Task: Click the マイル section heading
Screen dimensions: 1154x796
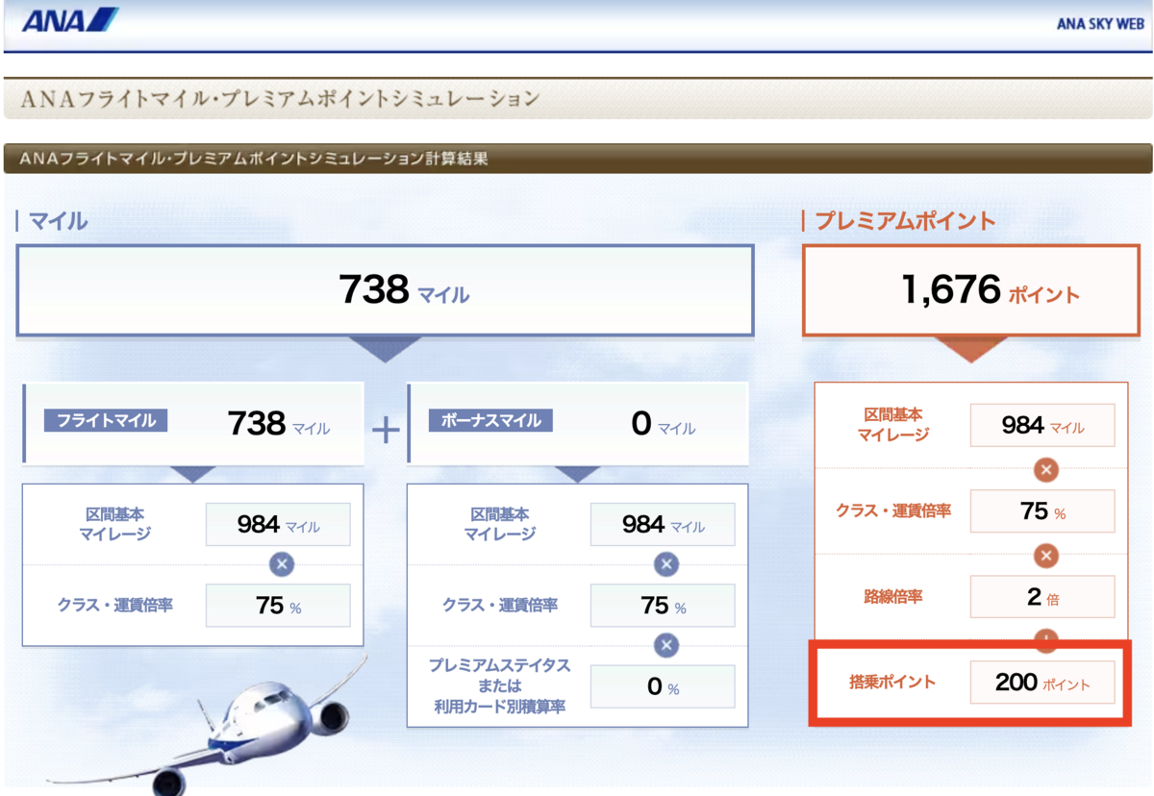Action: click(58, 221)
